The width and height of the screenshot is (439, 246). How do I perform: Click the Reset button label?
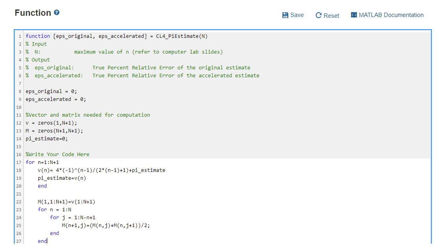click(x=331, y=15)
